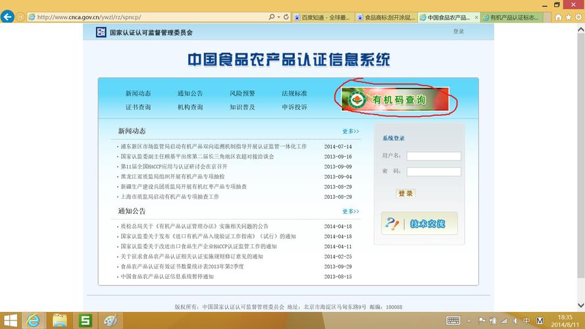Click the refresh icon in address bar
Screen dimensions: 585x329
click(286, 17)
